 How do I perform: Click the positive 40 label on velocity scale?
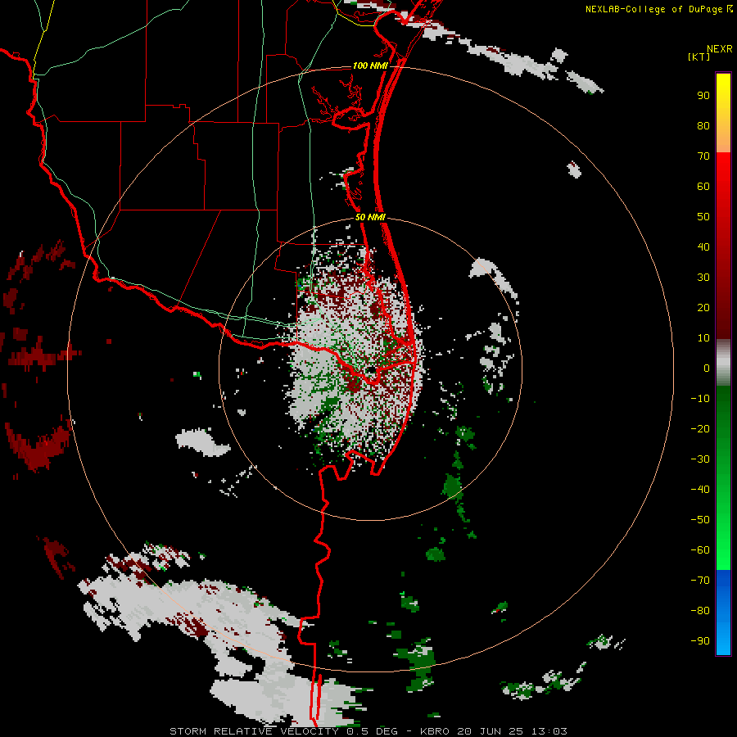pyautogui.click(x=703, y=246)
